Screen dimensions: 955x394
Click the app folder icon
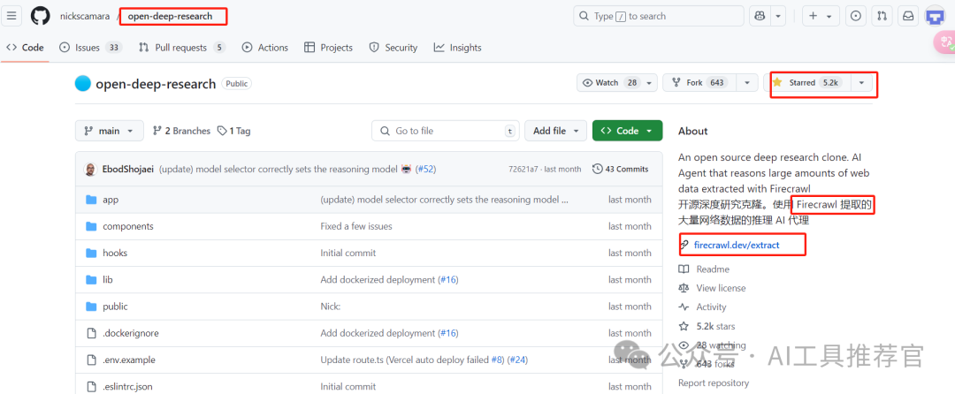91,200
